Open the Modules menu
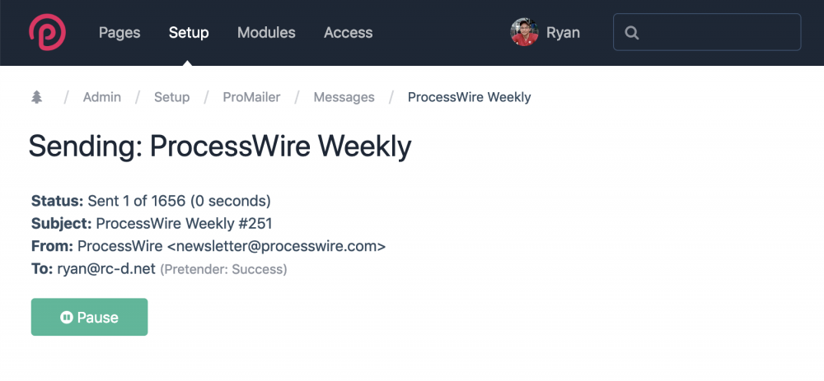This screenshot has width=824, height=381. tap(266, 33)
